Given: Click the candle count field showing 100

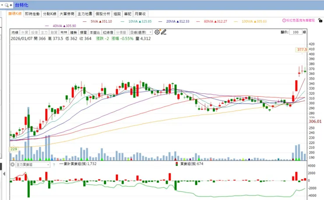Looking at the screenshot, I should point(296,32).
